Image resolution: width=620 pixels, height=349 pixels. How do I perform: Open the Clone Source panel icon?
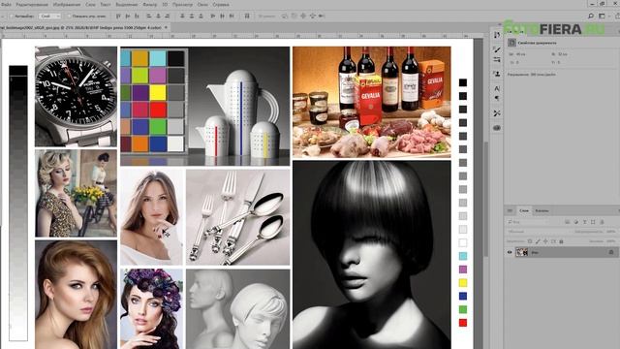(x=497, y=74)
